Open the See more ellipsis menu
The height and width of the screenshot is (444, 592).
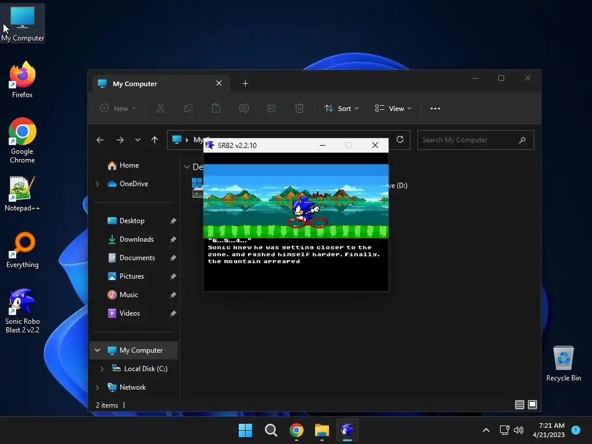(435, 108)
